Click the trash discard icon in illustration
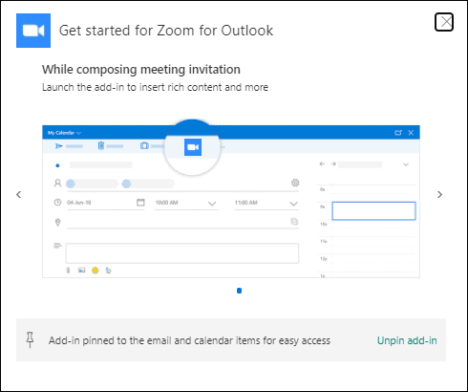 point(101,145)
